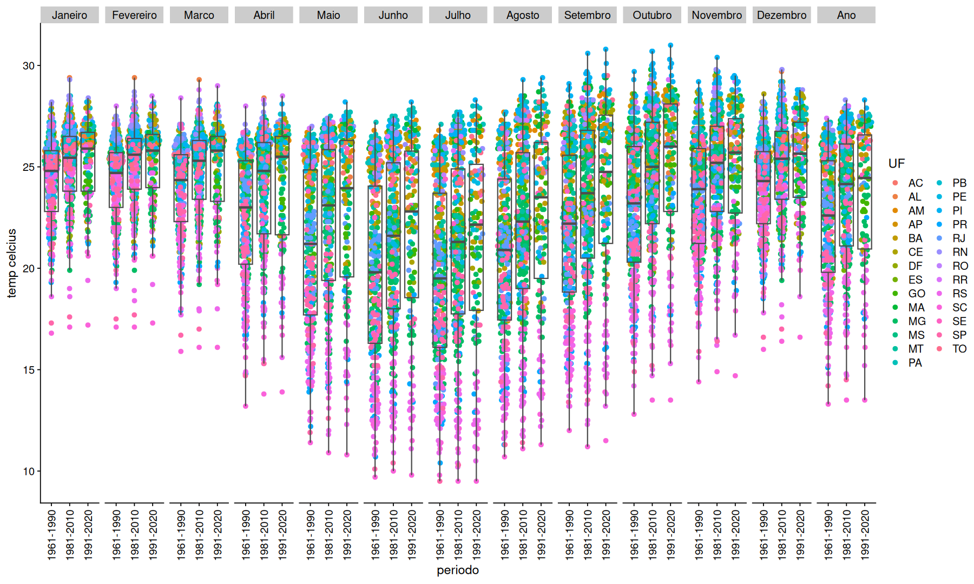
Task: Choose the TO legend color dot
Action: point(940,349)
